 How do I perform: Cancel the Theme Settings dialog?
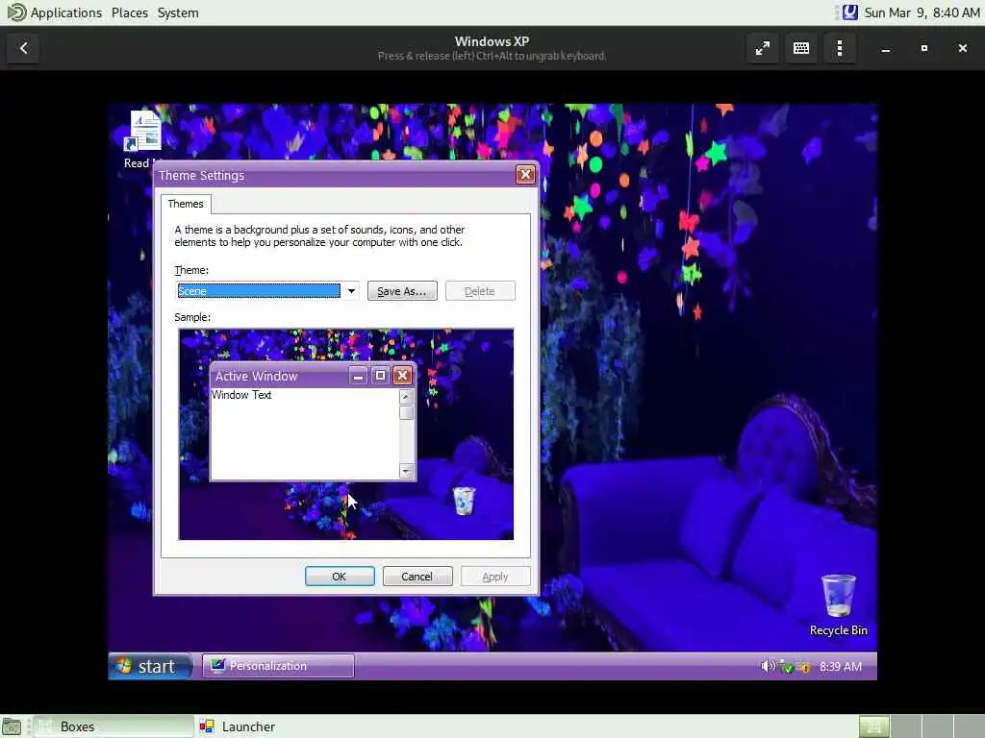pos(417,577)
